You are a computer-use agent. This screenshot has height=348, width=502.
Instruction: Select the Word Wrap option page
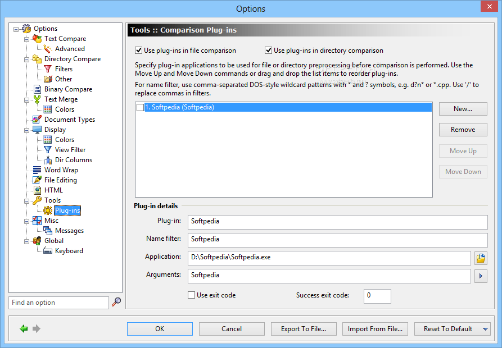coord(61,170)
